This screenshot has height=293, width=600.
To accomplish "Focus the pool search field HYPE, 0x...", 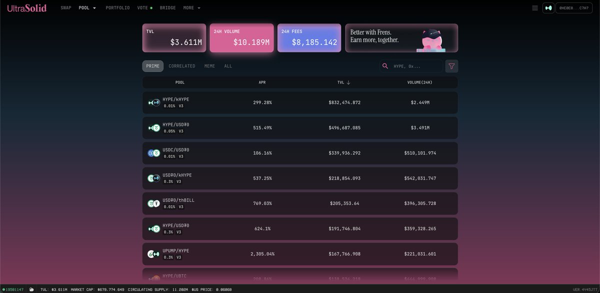I will [411, 66].
